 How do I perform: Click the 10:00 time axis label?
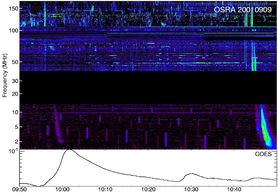62,190
